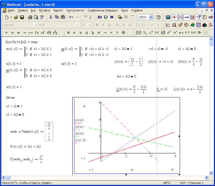Click the Cut scissors icon
This screenshot has width=215, height=186.
[50, 17]
